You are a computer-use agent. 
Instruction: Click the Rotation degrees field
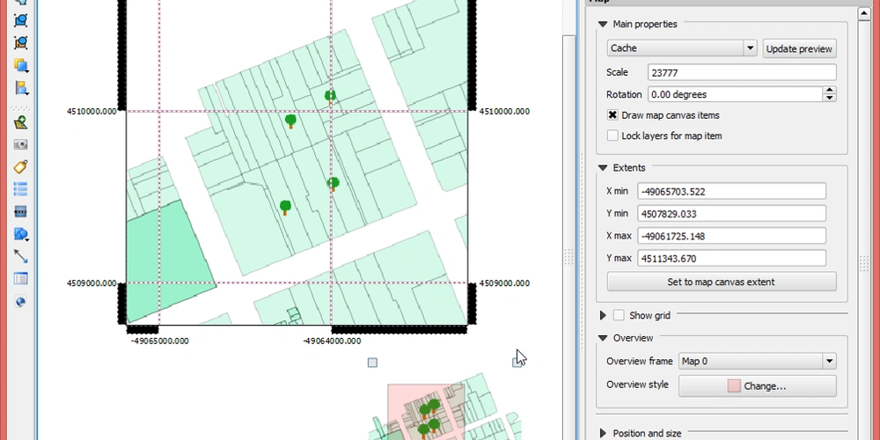(x=736, y=94)
